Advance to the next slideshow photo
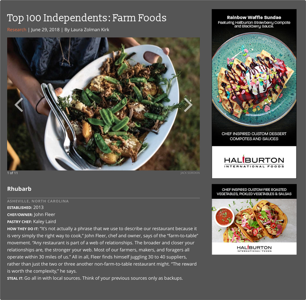Screen dimensions: 306x300 click(x=188, y=105)
